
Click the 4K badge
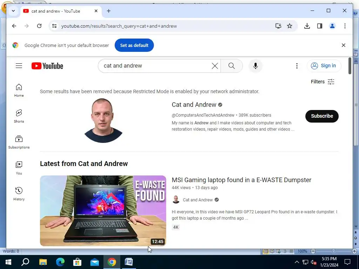(176, 227)
